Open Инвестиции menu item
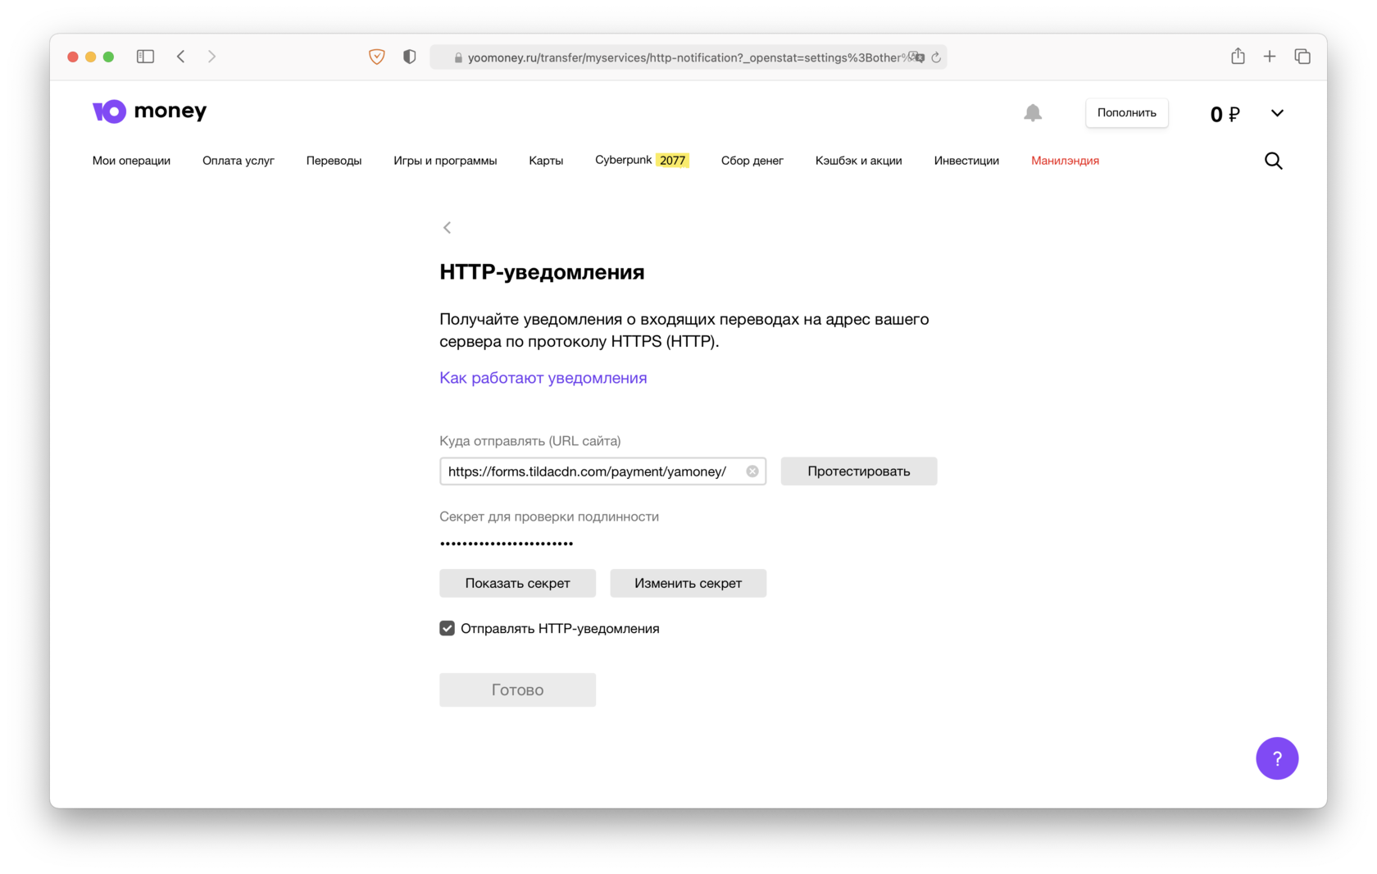1377x874 pixels. 966,161
